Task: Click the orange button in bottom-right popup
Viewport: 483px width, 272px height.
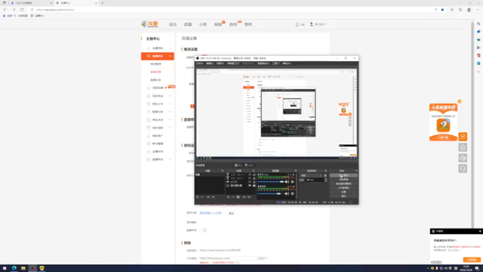Action: click(x=472, y=260)
